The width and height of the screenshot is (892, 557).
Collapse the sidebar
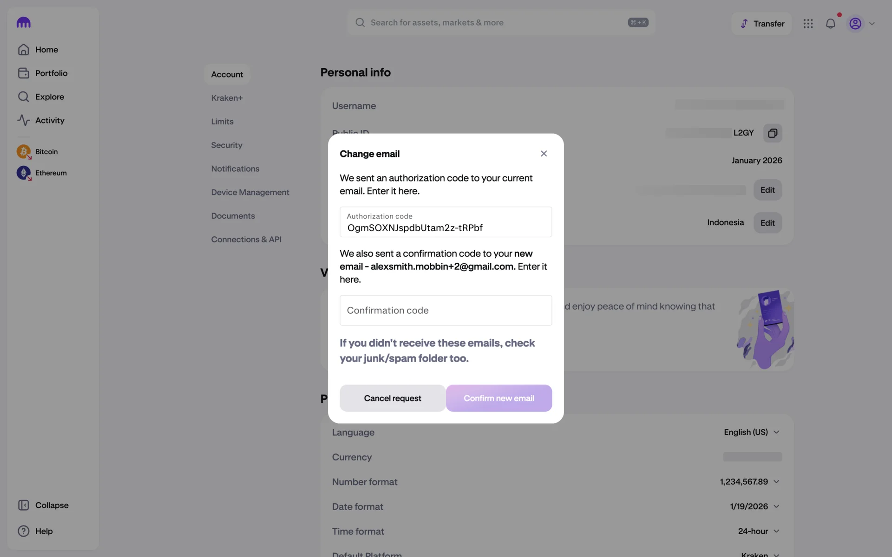pos(43,505)
